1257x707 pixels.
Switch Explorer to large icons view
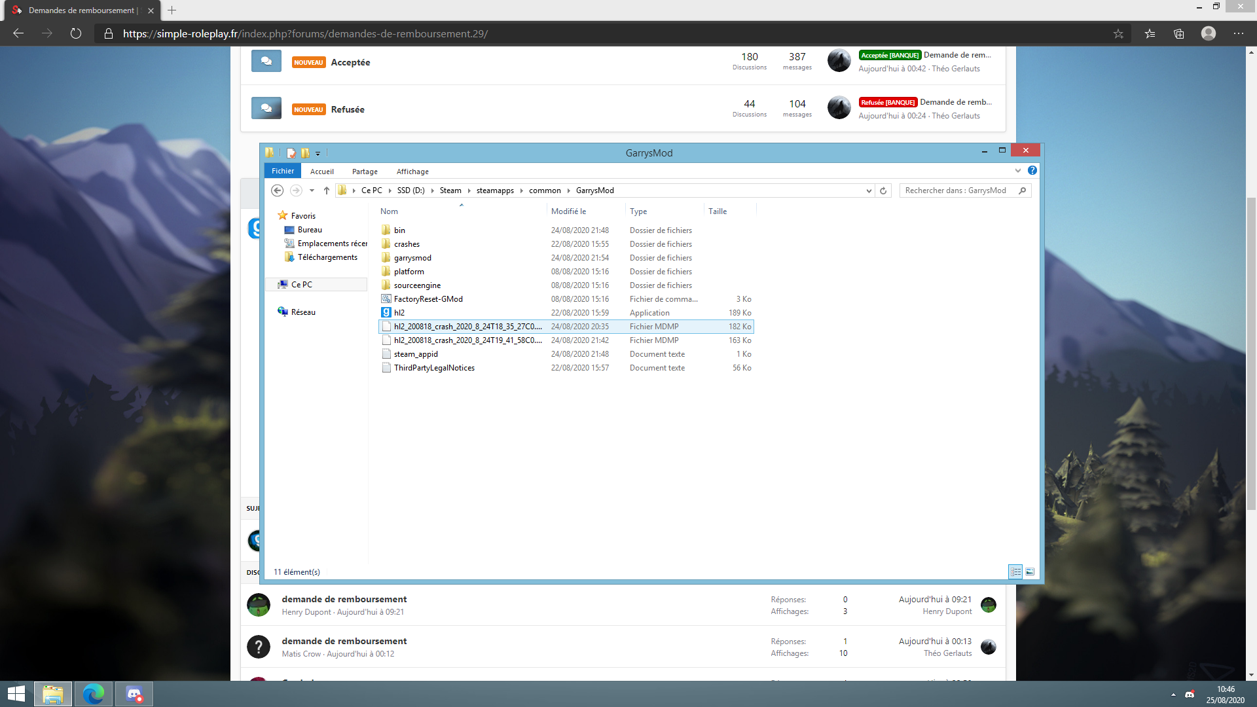(1030, 571)
